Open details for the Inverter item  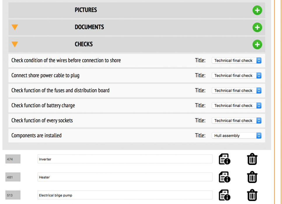pos(224,159)
